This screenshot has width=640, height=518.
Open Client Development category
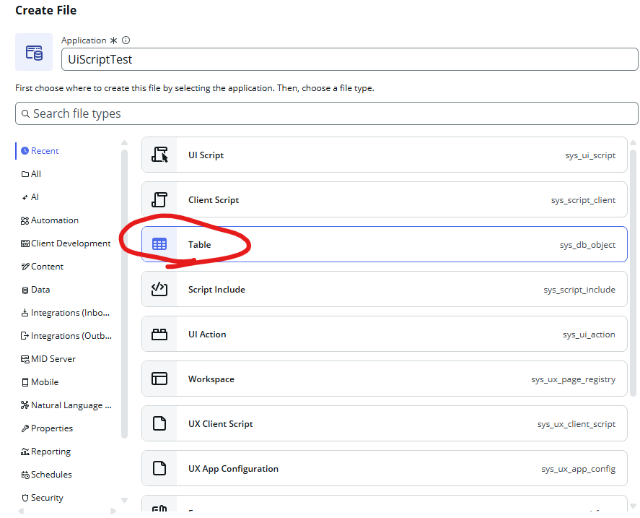click(71, 243)
